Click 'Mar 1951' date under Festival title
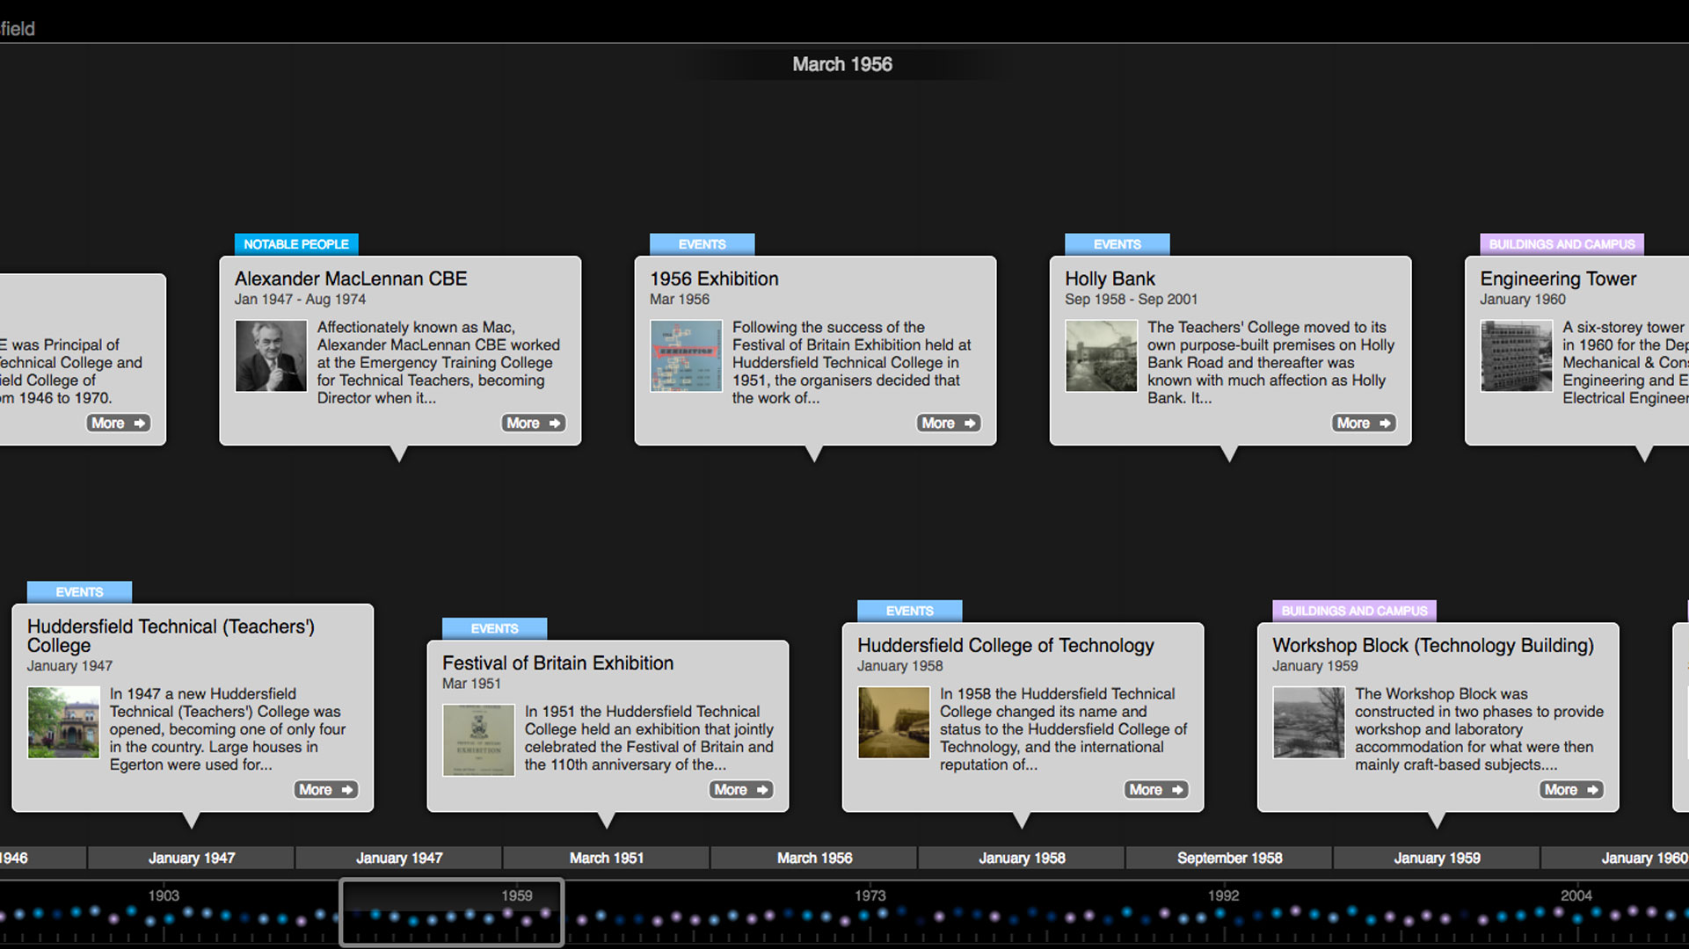 [x=471, y=684]
